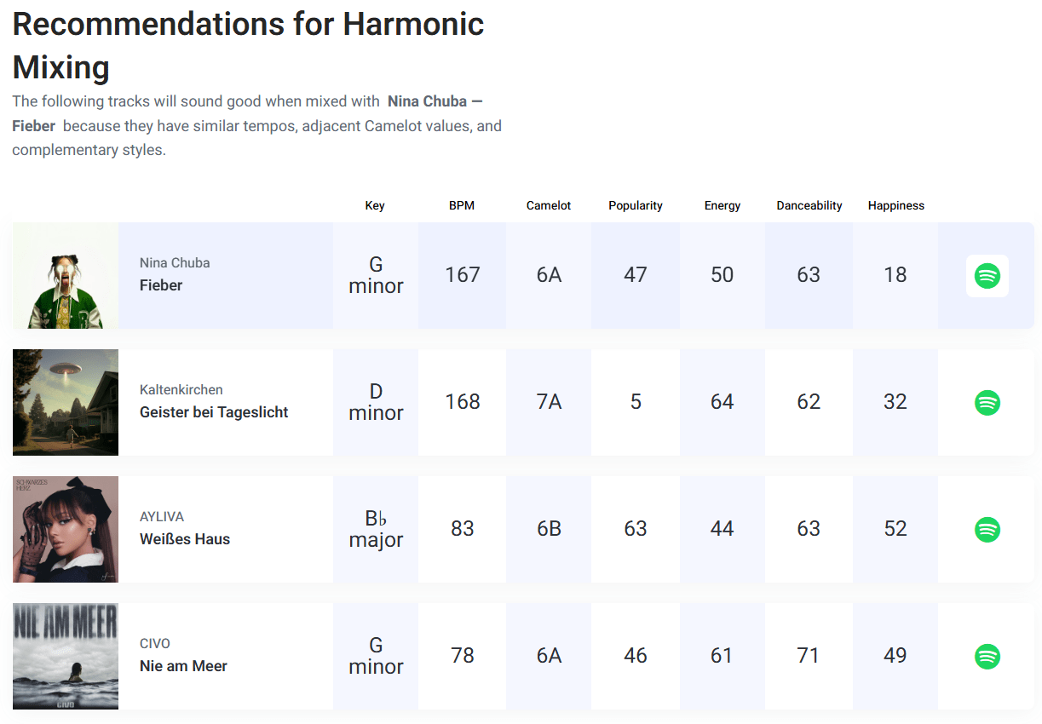Sort the table by BPM column

click(462, 205)
